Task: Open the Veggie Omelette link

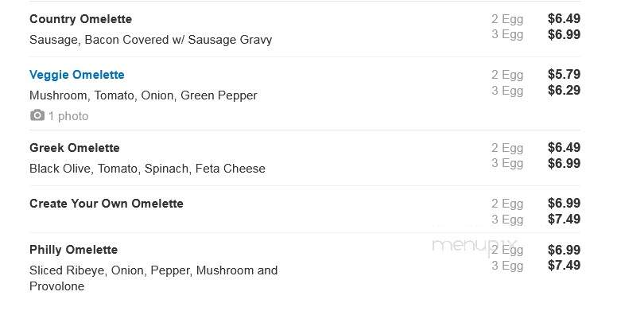Action: tap(77, 75)
